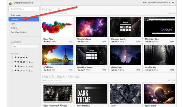Open the Games section
Viewport: 182px width, 107px height.
pos(14,28)
